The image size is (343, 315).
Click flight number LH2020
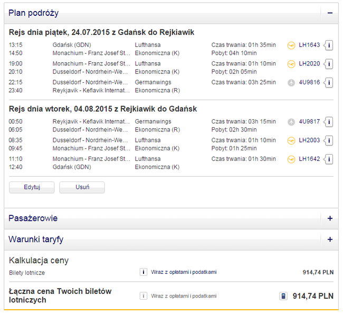[309, 64]
